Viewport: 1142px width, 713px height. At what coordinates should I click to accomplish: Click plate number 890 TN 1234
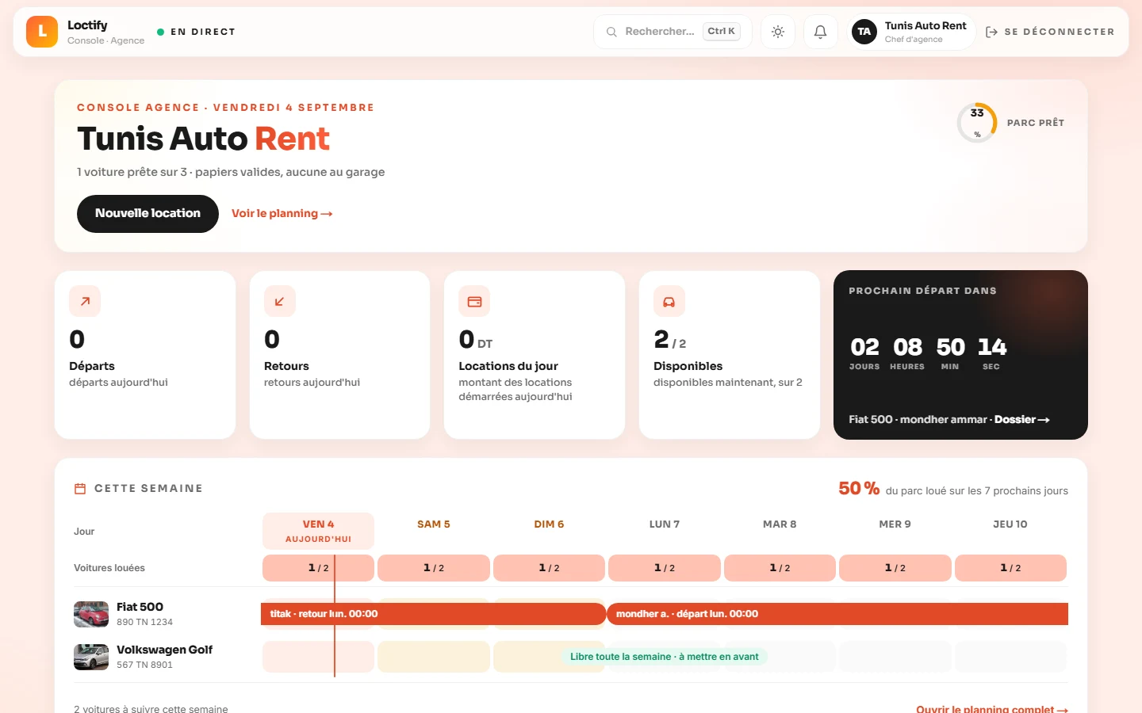(144, 622)
